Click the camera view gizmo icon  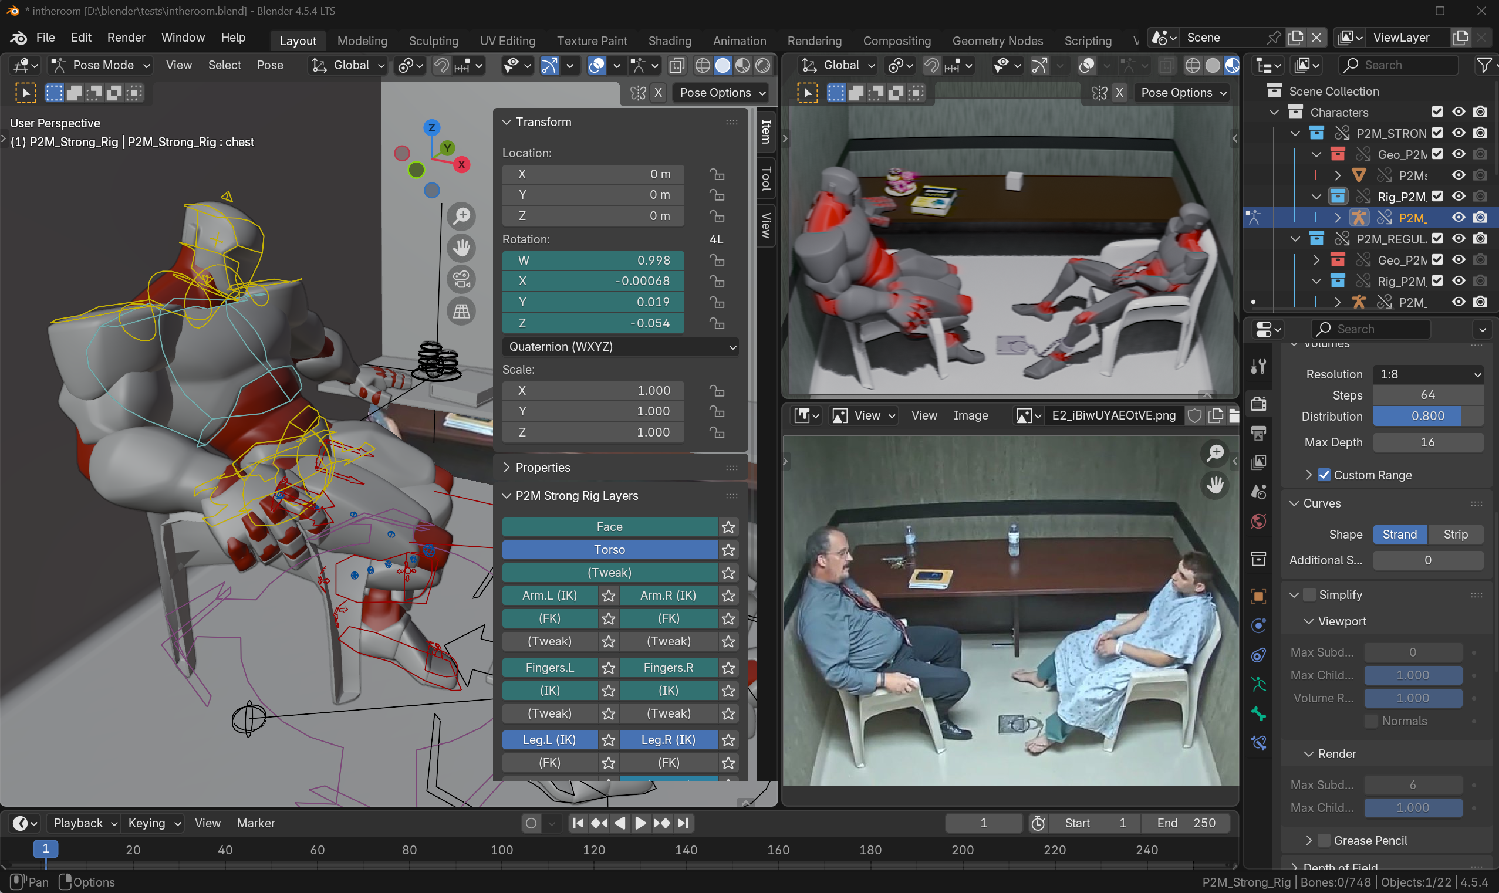point(461,280)
